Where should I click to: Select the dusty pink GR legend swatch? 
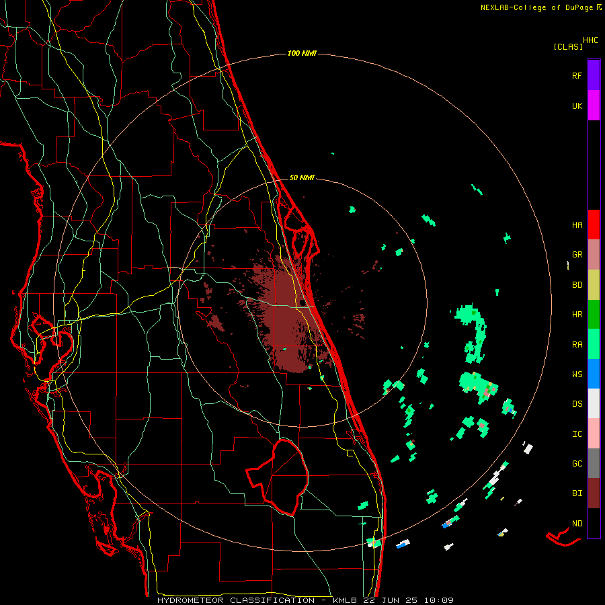pyautogui.click(x=594, y=255)
